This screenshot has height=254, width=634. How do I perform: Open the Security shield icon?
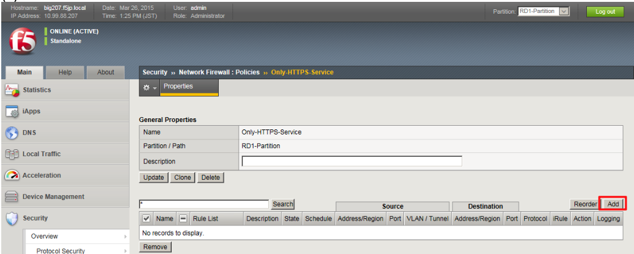coord(12,219)
